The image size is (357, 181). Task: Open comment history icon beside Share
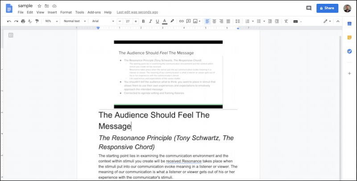coord(309,8)
